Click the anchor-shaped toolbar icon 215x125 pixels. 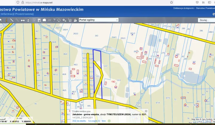(x=28, y=20)
